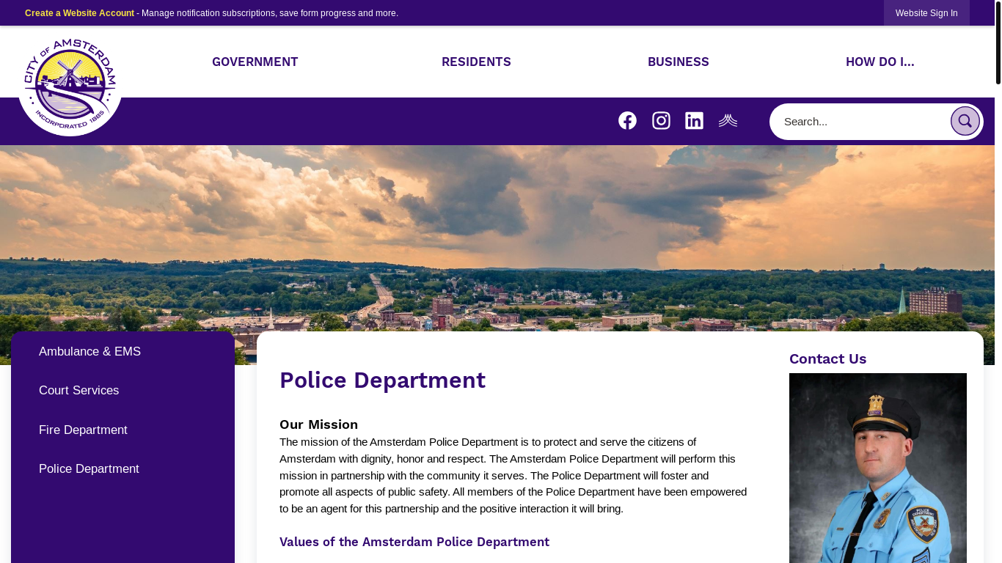1002x563 pixels.
Task: Click the Police Department page title
Action: click(x=382, y=380)
